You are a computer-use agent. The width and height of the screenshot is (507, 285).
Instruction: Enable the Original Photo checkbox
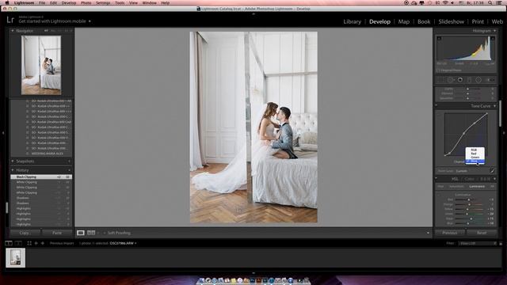[438, 70]
